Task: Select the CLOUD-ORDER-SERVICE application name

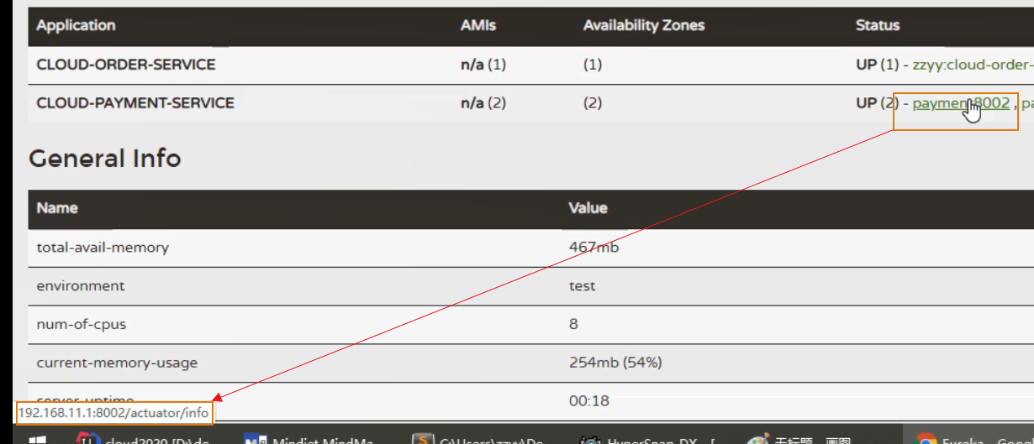Action: [126, 65]
